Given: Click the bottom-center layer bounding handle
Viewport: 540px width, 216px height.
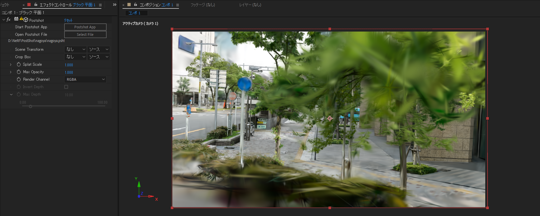Looking at the screenshot, I should click(x=330, y=208).
